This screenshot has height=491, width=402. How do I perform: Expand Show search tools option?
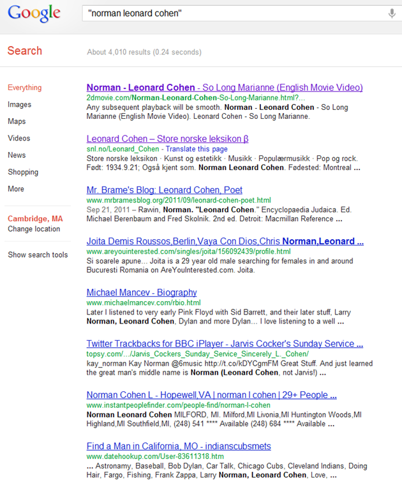point(38,255)
